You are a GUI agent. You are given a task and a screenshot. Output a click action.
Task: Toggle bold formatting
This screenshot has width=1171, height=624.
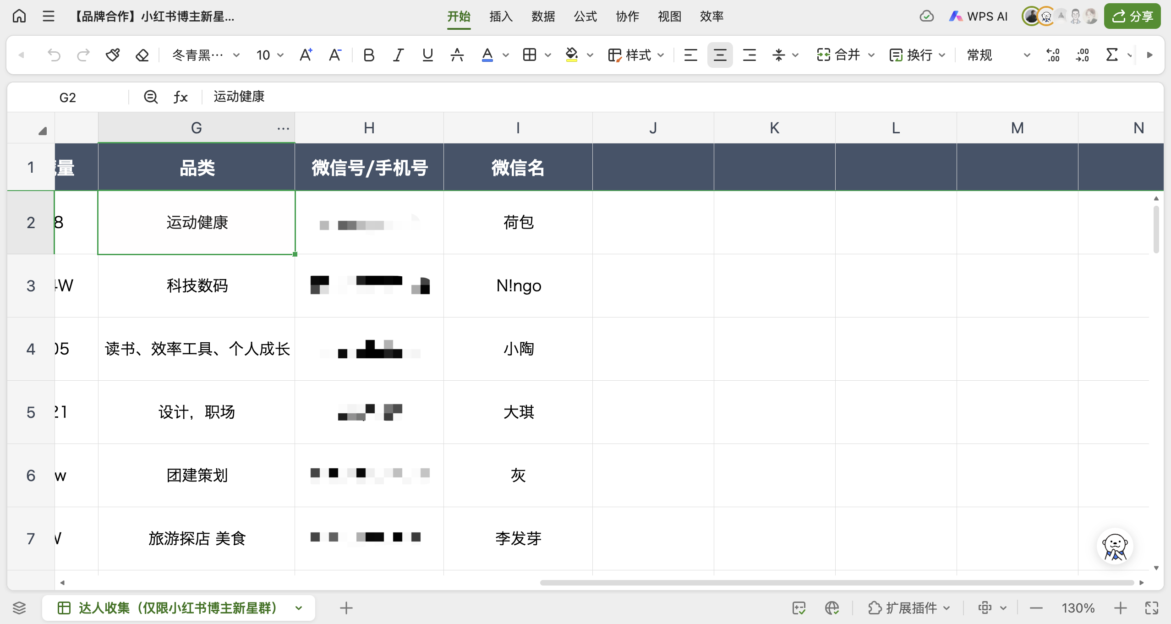click(369, 55)
